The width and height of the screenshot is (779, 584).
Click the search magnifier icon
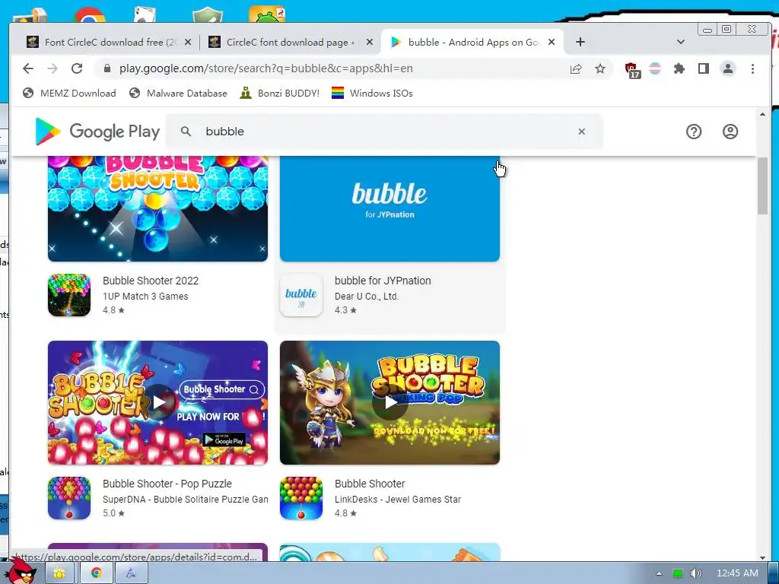pyautogui.click(x=186, y=132)
